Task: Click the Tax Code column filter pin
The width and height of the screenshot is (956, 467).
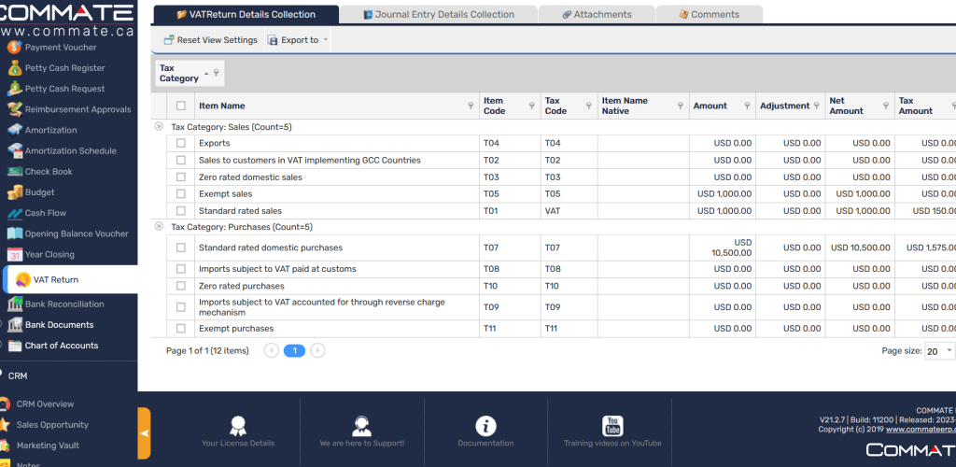Action: (589, 106)
